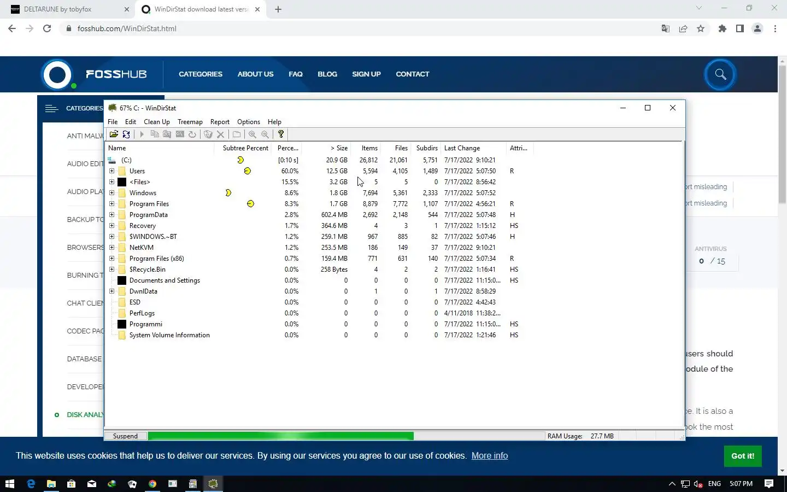Click the Refresh All toolbar icon
The height and width of the screenshot is (492, 787).
coord(126,134)
